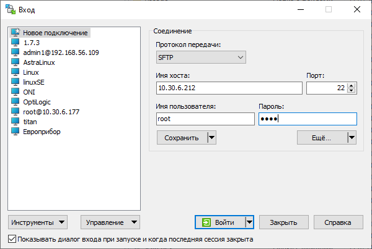Image resolution: width=372 pixels, height=249 pixels.
Task: Choose the Linux session
Action: point(31,72)
